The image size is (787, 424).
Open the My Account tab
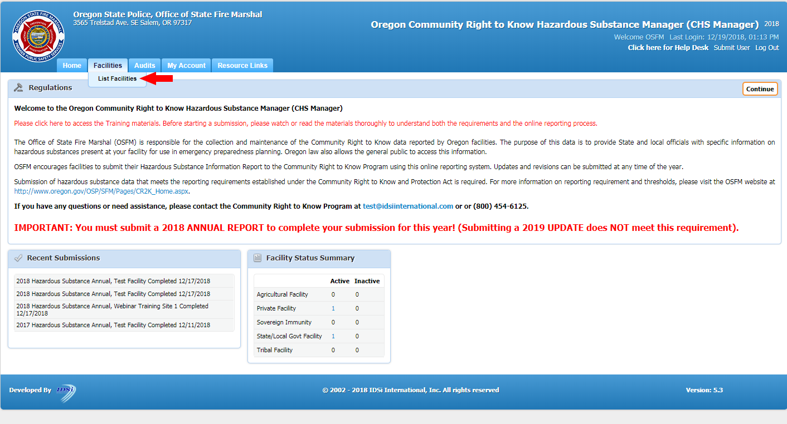(187, 66)
